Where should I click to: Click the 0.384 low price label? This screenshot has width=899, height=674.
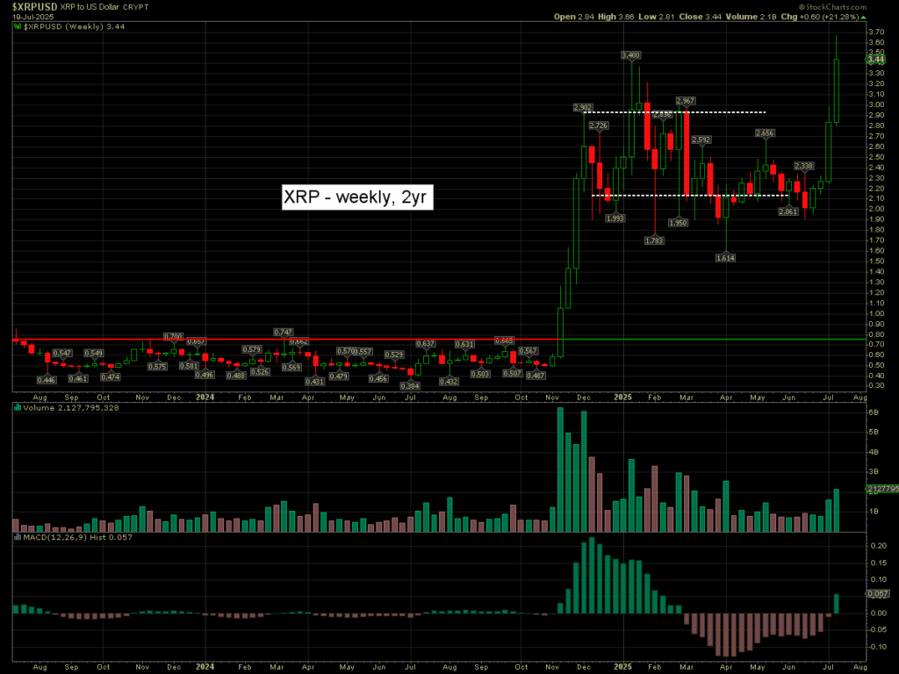[x=410, y=386]
